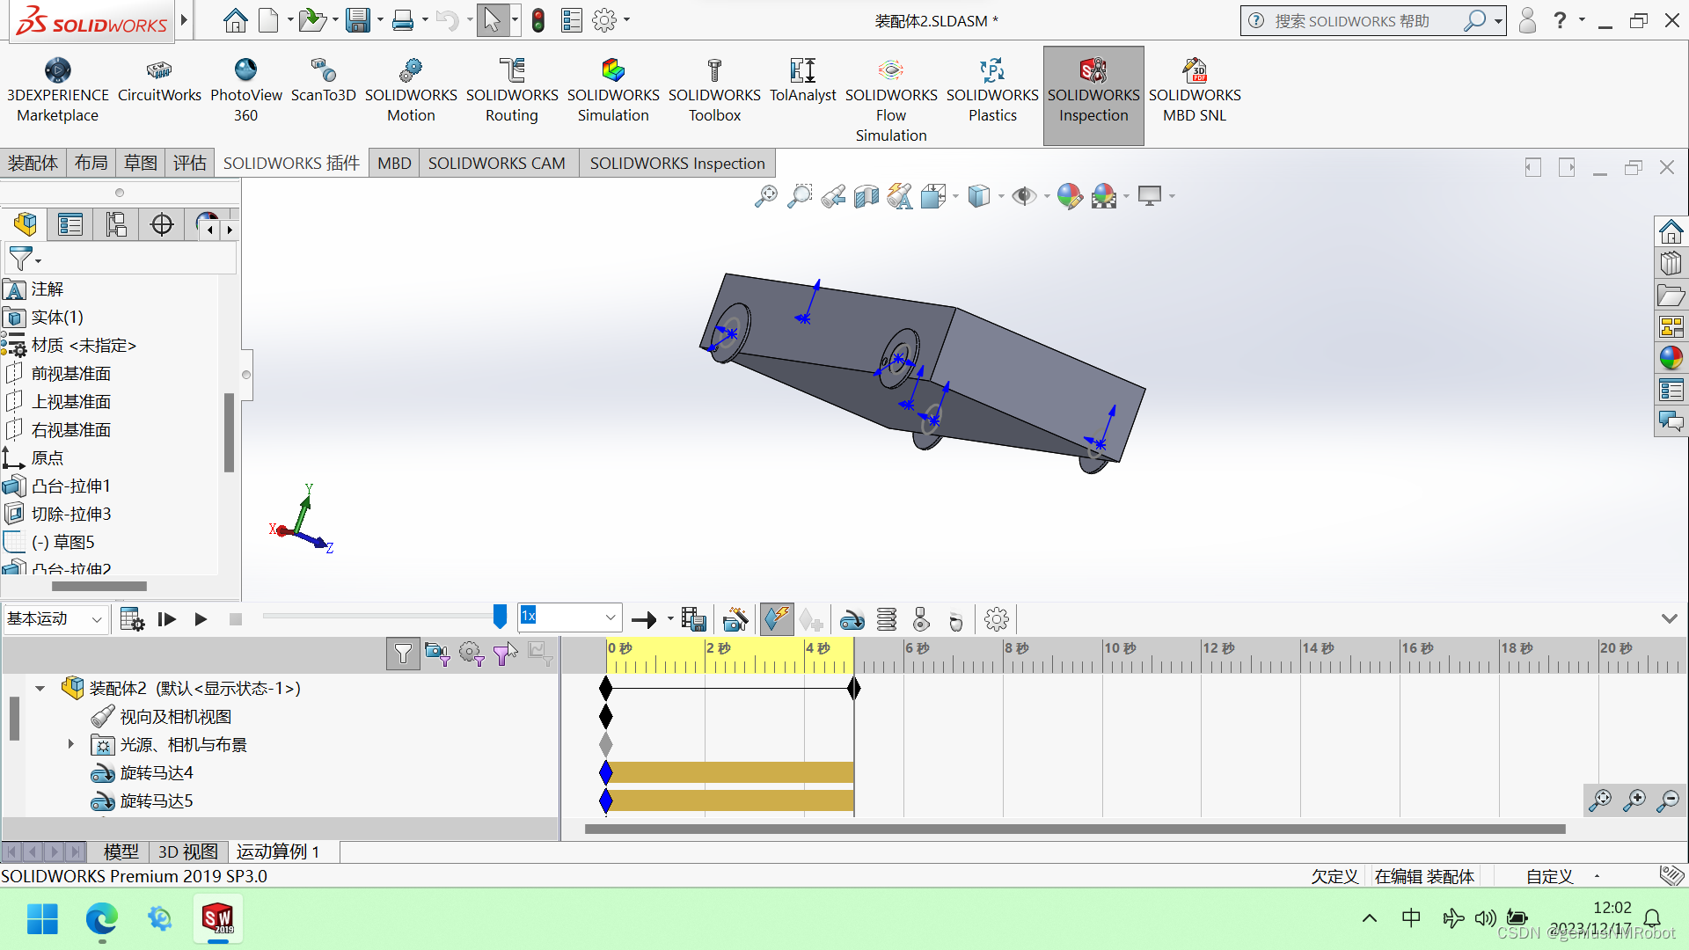Click the animation time slider handle
The image size is (1689, 950).
(500, 617)
